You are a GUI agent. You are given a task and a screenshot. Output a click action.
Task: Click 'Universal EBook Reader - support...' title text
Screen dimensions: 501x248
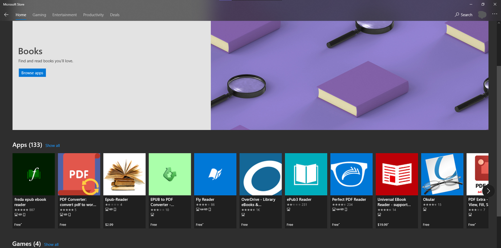(394, 202)
